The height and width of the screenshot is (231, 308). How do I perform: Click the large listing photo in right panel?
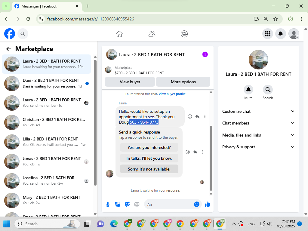[x=258, y=60]
